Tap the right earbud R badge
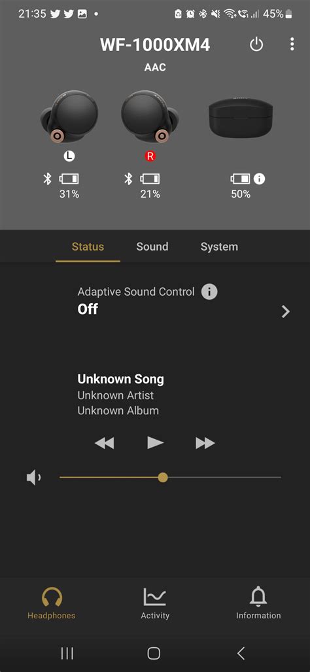The height and width of the screenshot is (672, 310). (x=150, y=156)
